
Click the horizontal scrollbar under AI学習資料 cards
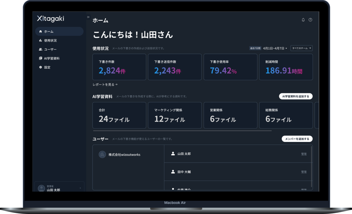click(x=182, y=131)
